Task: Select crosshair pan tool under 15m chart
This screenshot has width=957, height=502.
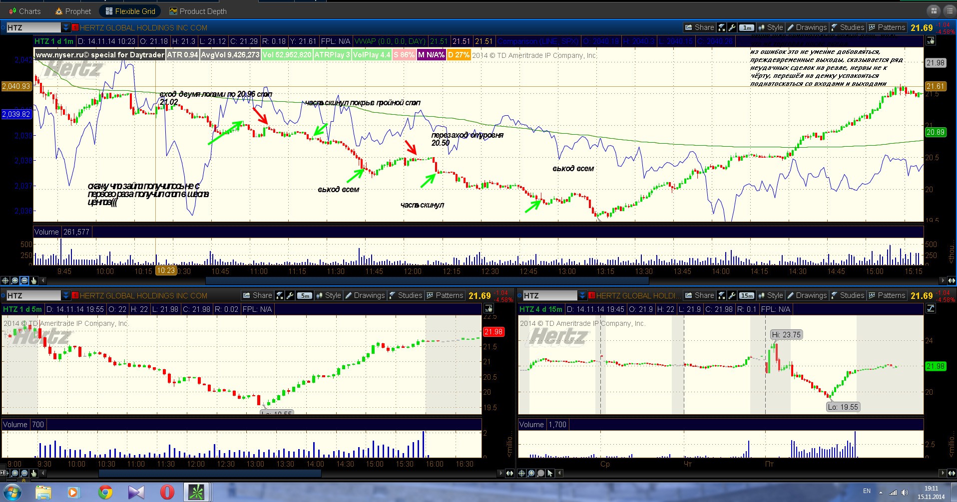Action: pyautogui.click(x=521, y=473)
